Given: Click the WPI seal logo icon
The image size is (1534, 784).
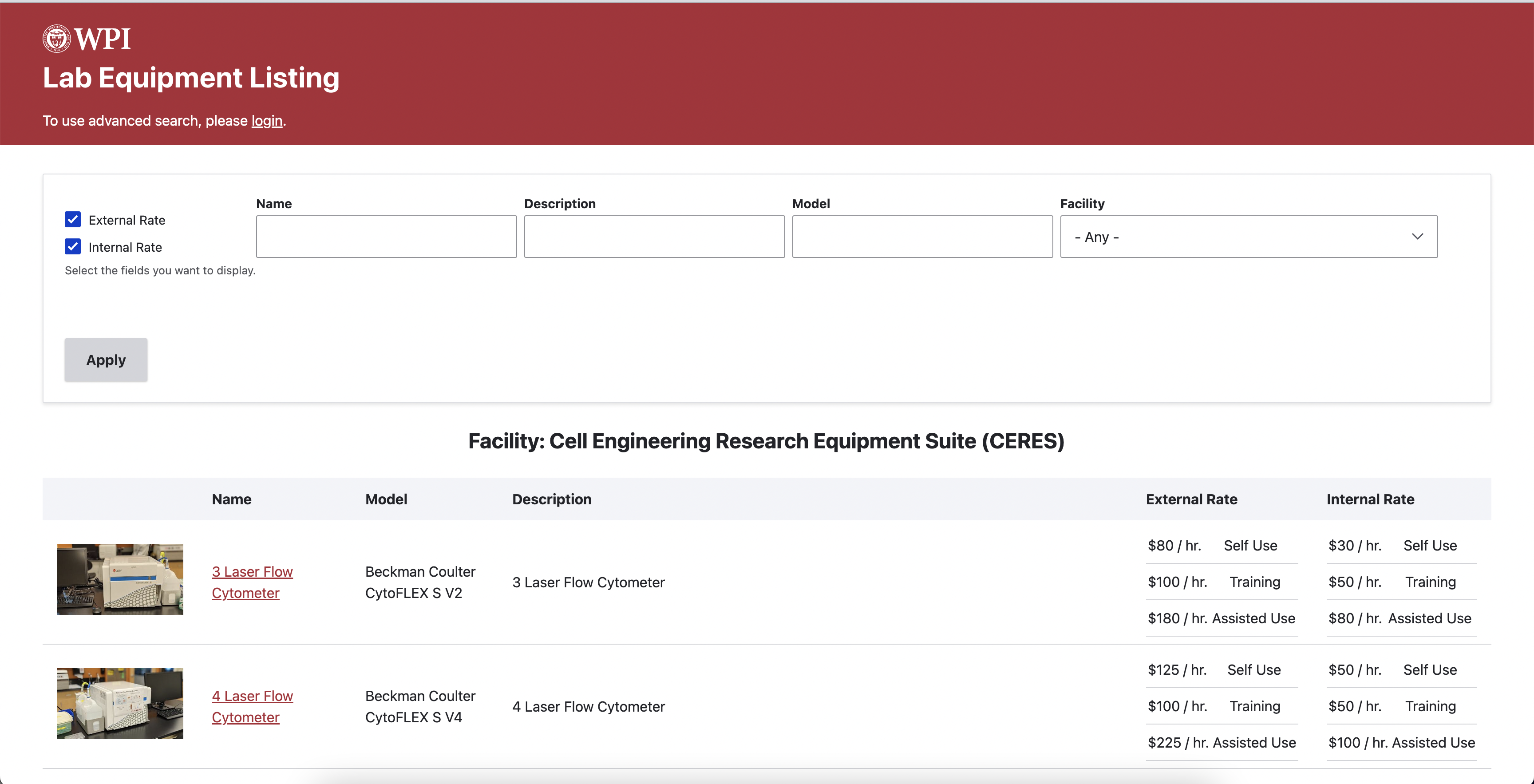Looking at the screenshot, I should pos(56,39).
